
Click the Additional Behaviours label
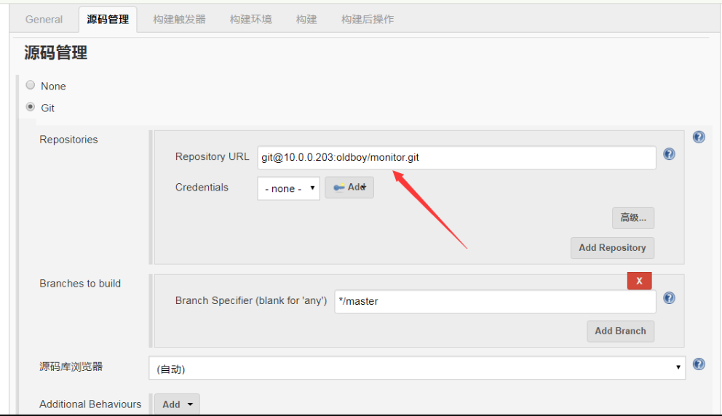click(90, 404)
